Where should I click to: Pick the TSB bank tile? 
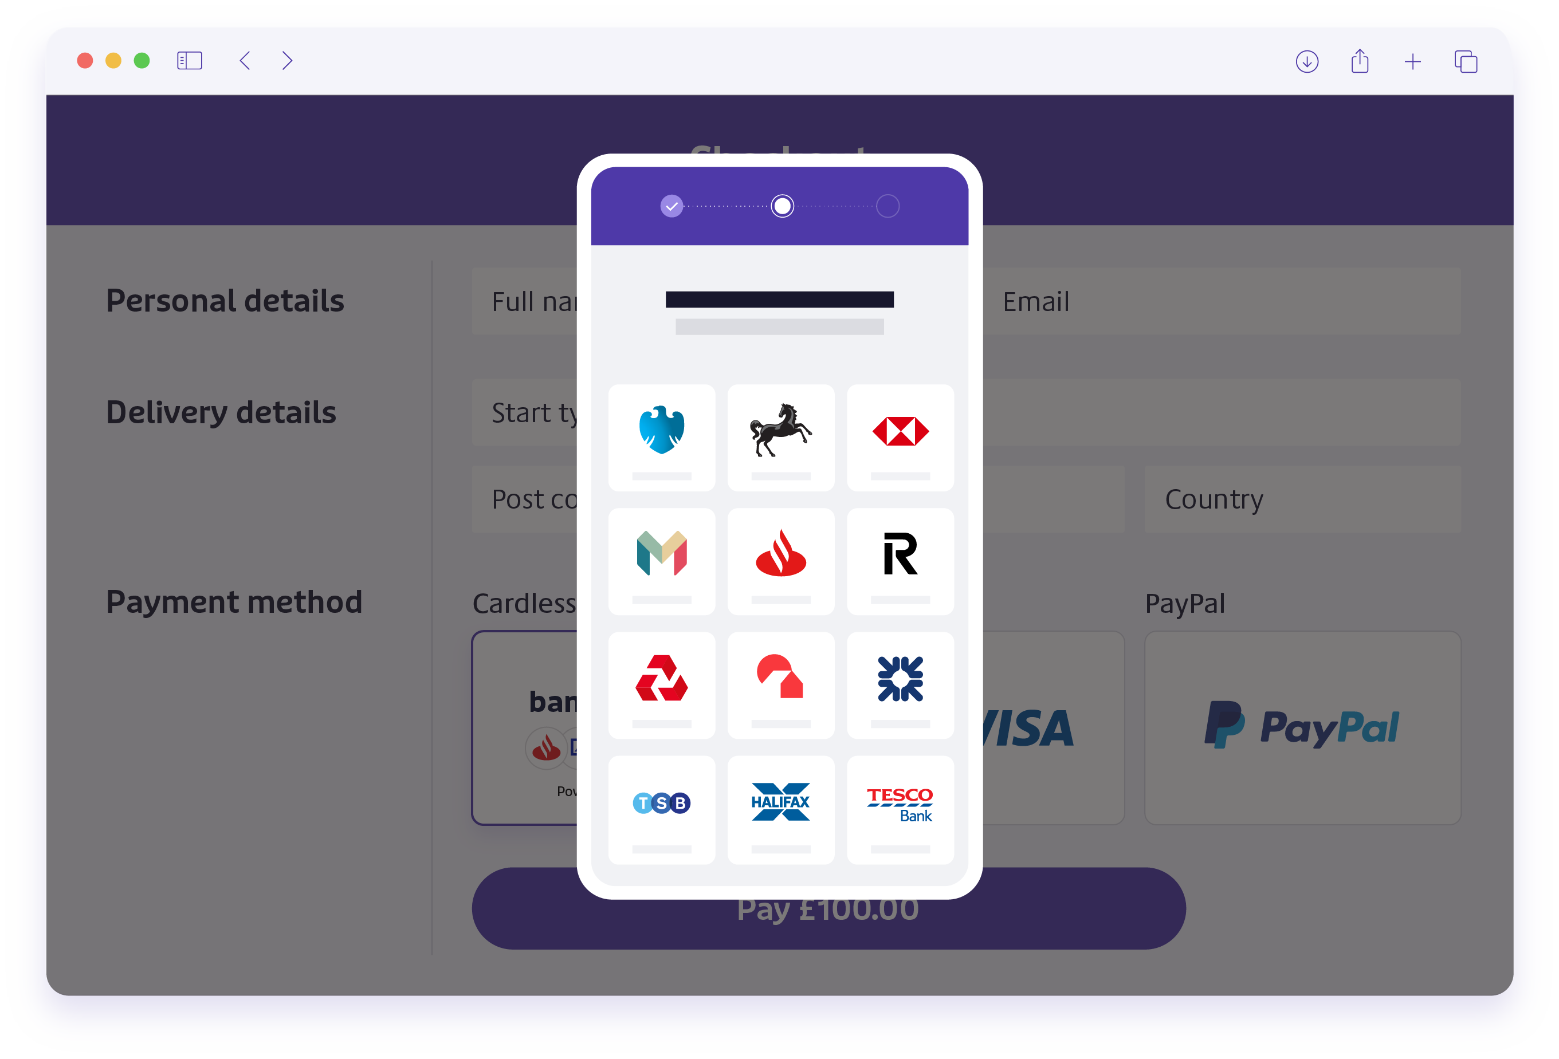pyautogui.click(x=661, y=810)
